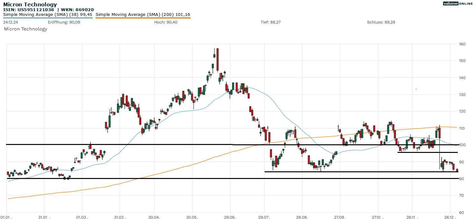
Task: Click the tall red candle at the chart peak
Action: pyautogui.click(x=217, y=59)
